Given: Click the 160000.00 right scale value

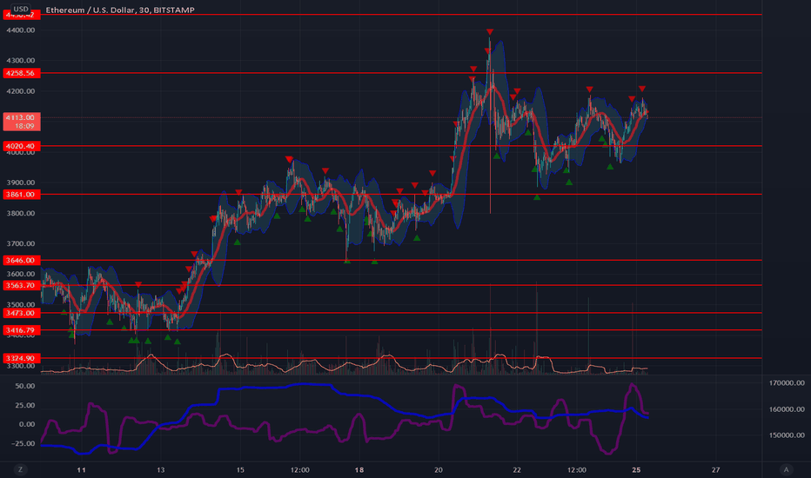Looking at the screenshot, I should (x=787, y=409).
